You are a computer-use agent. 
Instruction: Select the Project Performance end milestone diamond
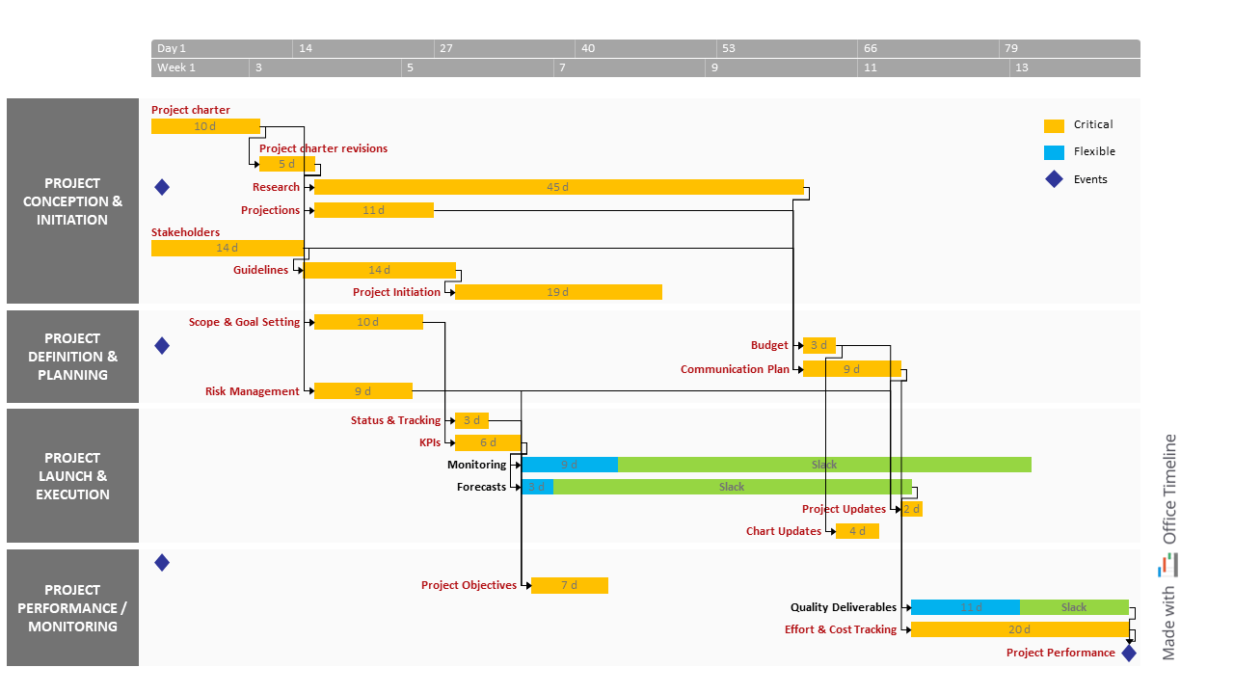1129,653
